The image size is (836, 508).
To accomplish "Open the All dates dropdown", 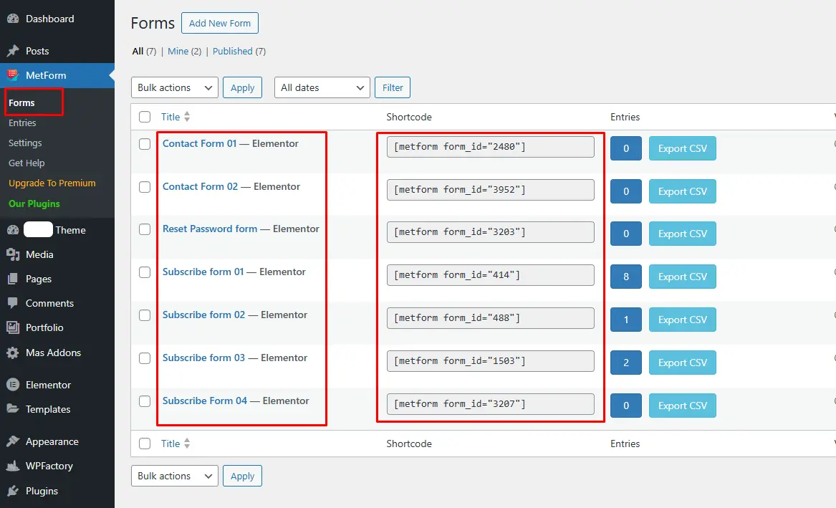I will [322, 87].
